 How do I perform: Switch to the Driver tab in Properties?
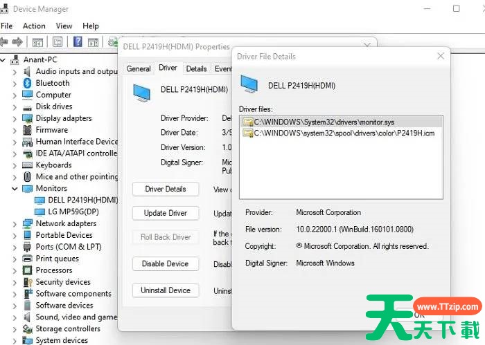[x=168, y=68]
